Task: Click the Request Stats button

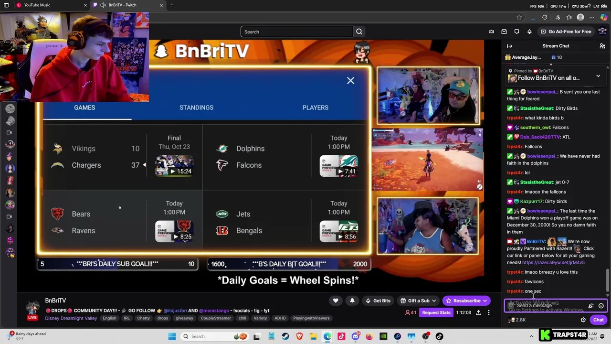Action: point(436,312)
